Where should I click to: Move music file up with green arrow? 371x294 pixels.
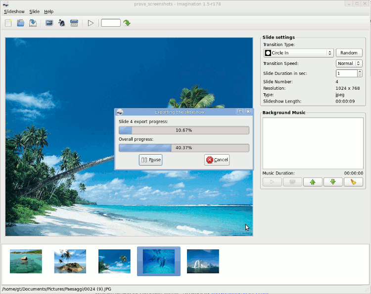click(x=312, y=182)
